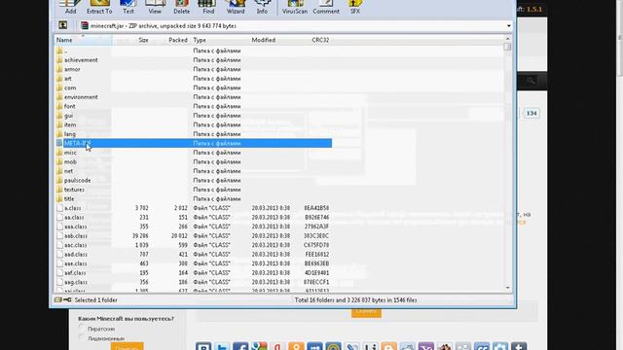
Task: Select the aaf.class file
Action: pyautogui.click(x=194, y=273)
